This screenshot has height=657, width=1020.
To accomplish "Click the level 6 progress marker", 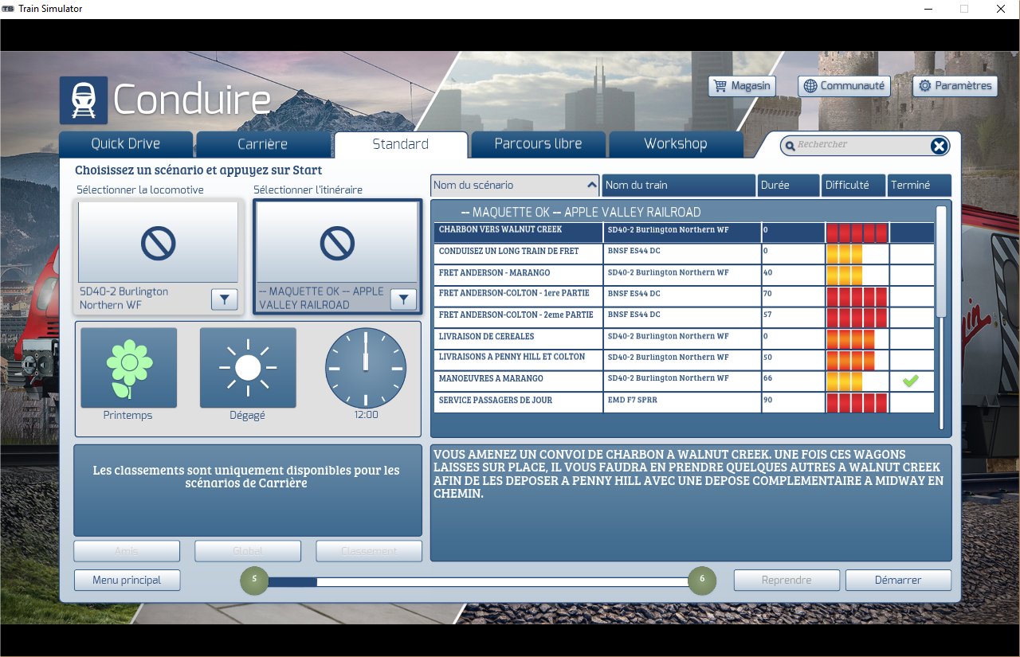I will tap(702, 581).
